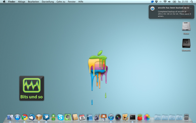Image resolution: width=196 pixels, height=123 pixels.
Task: Launch Evernote elephant icon
Action: pos(67,117)
